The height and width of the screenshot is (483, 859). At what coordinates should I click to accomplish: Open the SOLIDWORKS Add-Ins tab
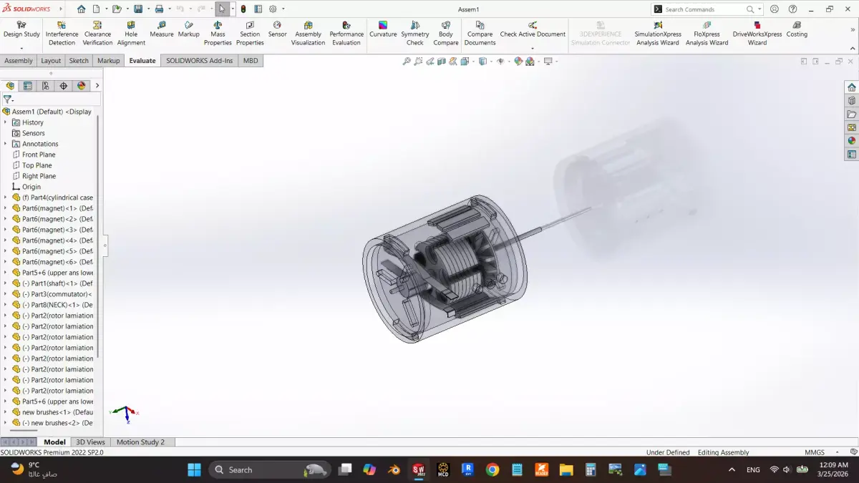pyautogui.click(x=200, y=61)
